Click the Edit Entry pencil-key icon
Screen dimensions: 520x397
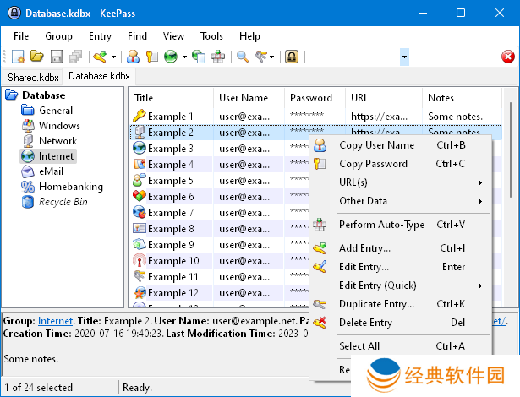[x=320, y=266]
